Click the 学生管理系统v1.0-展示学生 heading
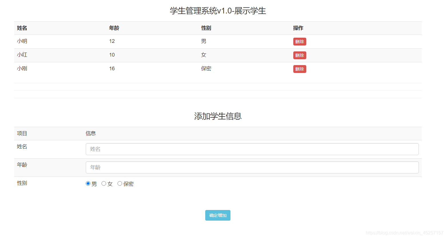Screen dimensions: 446x238 (218, 11)
